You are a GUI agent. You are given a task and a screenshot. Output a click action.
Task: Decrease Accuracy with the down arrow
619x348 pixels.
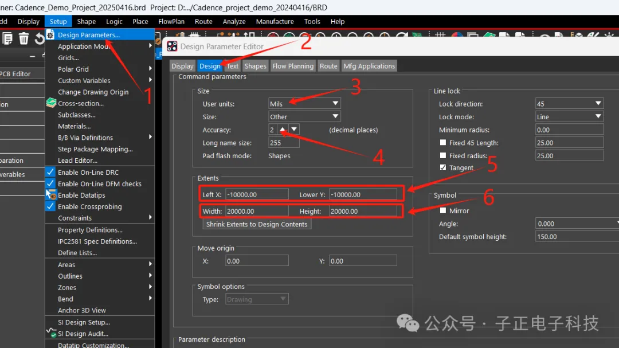click(293, 129)
